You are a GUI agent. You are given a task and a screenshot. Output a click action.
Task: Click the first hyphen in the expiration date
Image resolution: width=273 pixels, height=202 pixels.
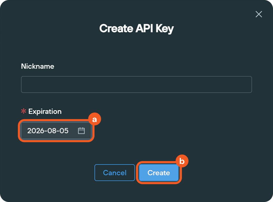pos(46,131)
